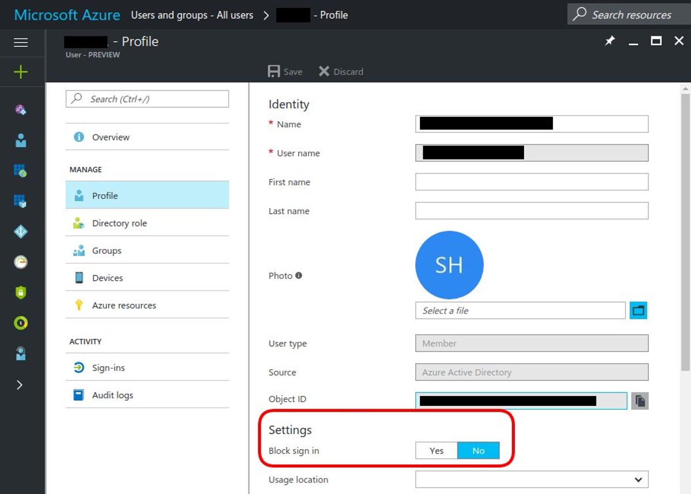Click the blue browse file folder icon
This screenshot has height=494, width=691.
pos(638,311)
